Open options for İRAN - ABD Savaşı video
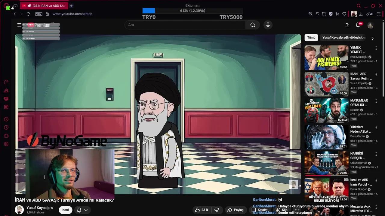The width and height of the screenshot is (385, 216). click(x=376, y=74)
